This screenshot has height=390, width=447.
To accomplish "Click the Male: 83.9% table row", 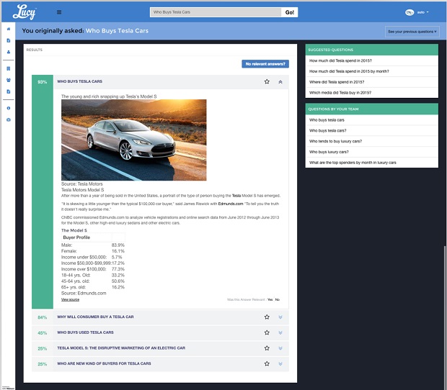I will point(93,245).
